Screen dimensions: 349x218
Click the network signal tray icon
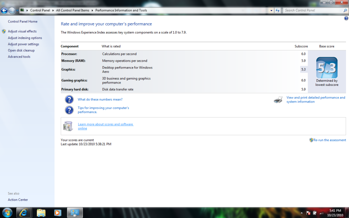pos(321,213)
